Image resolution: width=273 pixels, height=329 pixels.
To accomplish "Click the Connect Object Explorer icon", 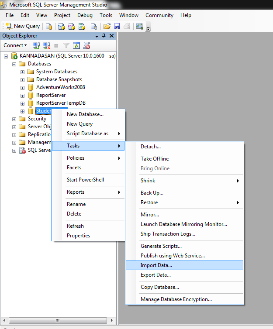I will (36, 45).
